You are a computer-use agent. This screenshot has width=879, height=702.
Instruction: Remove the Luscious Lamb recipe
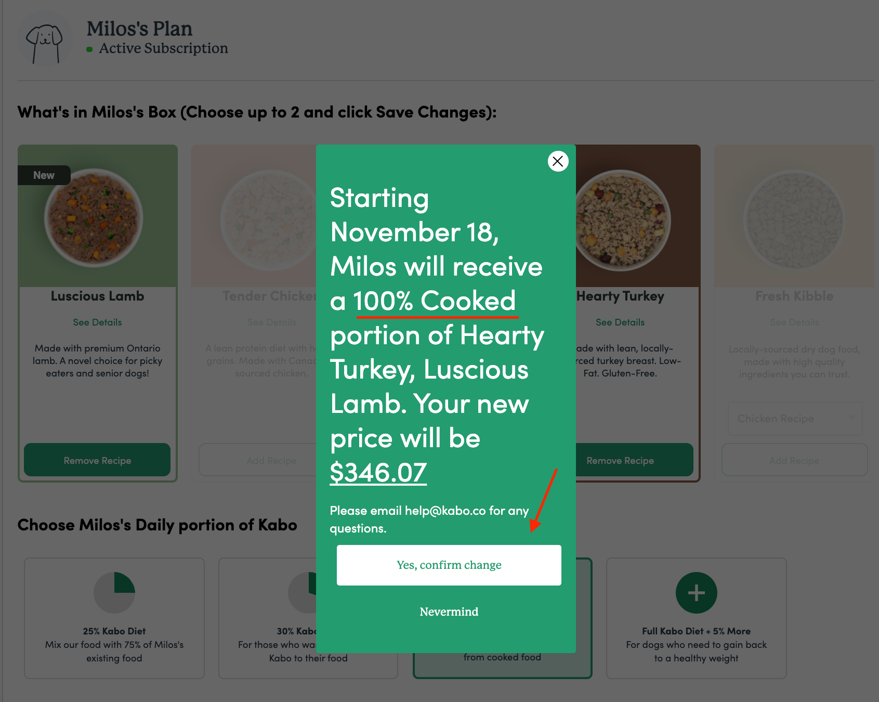pos(97,460)
